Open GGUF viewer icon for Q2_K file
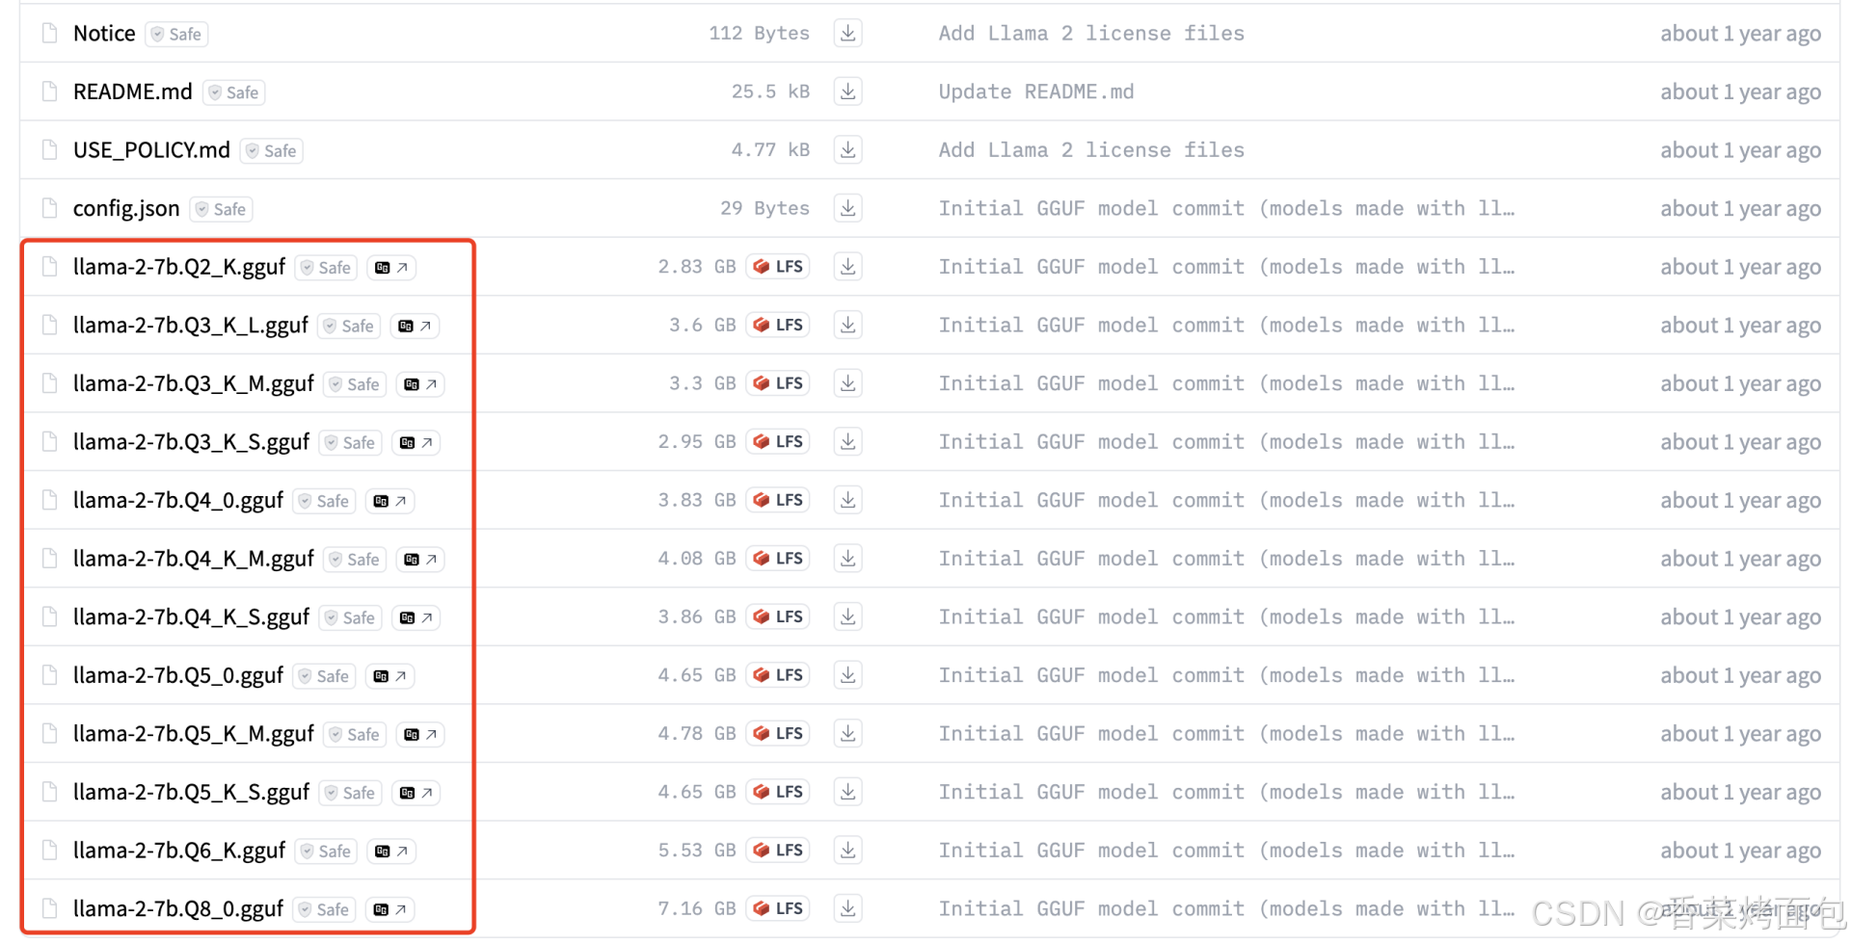 391,268
